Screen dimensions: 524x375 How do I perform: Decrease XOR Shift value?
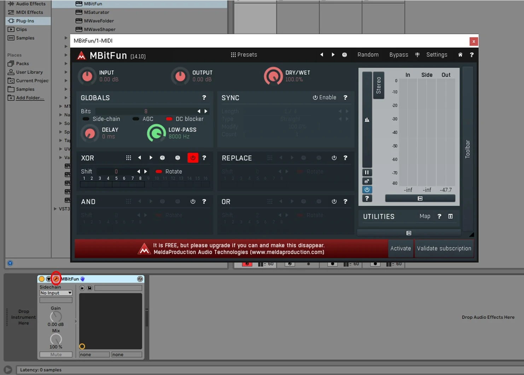139,172
